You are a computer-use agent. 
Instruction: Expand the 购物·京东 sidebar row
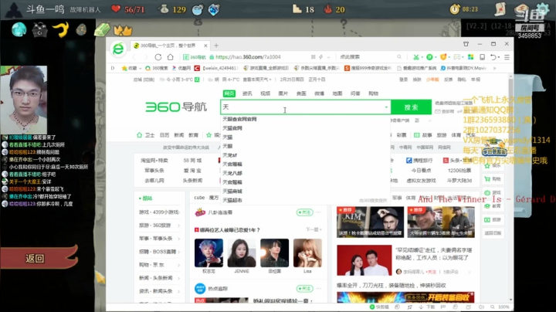pyautogui.click(x=159, y=265)
